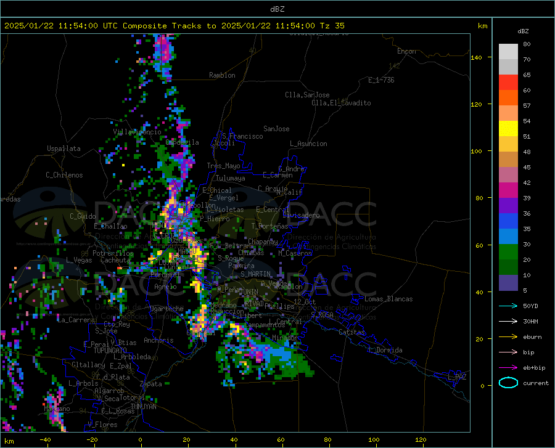Viewport: 555px width, 448px height.
Task: Click the Encon label on the map
Action: [406, 51]
